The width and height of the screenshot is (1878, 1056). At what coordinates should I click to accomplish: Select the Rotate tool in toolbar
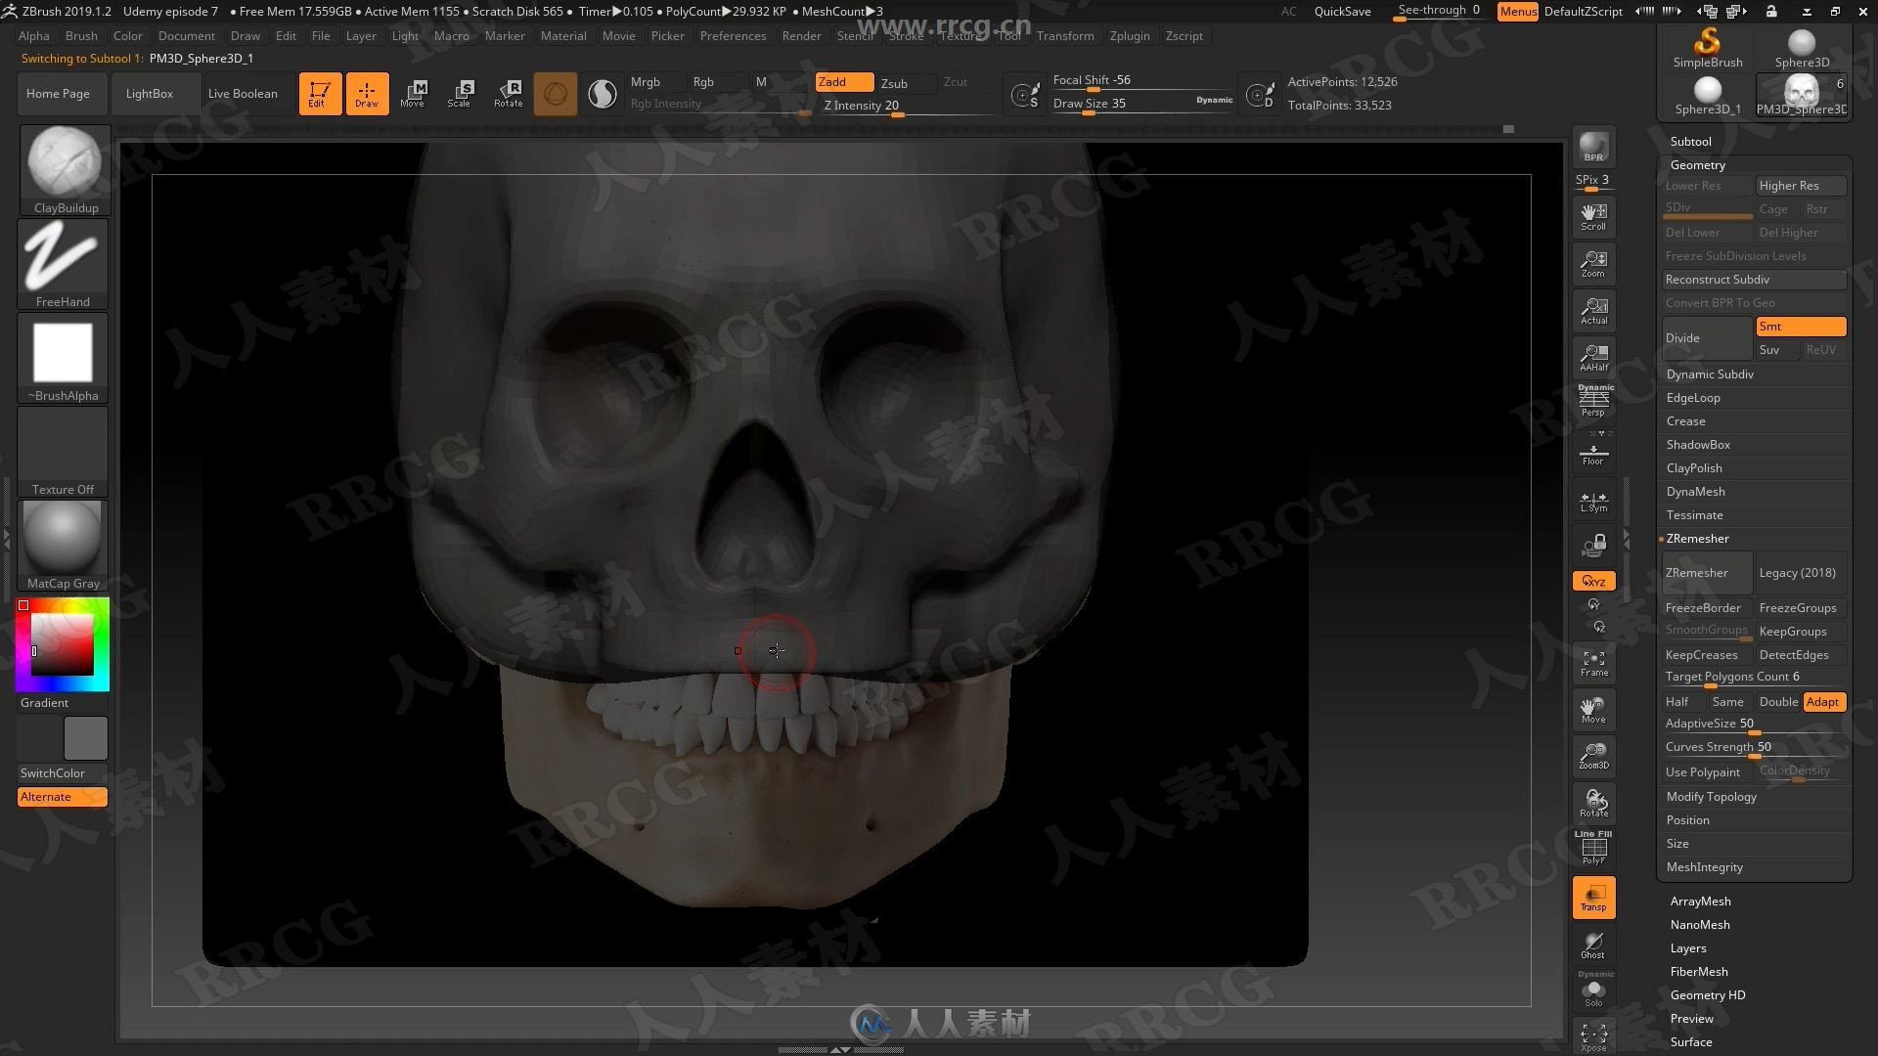(507, 92)
